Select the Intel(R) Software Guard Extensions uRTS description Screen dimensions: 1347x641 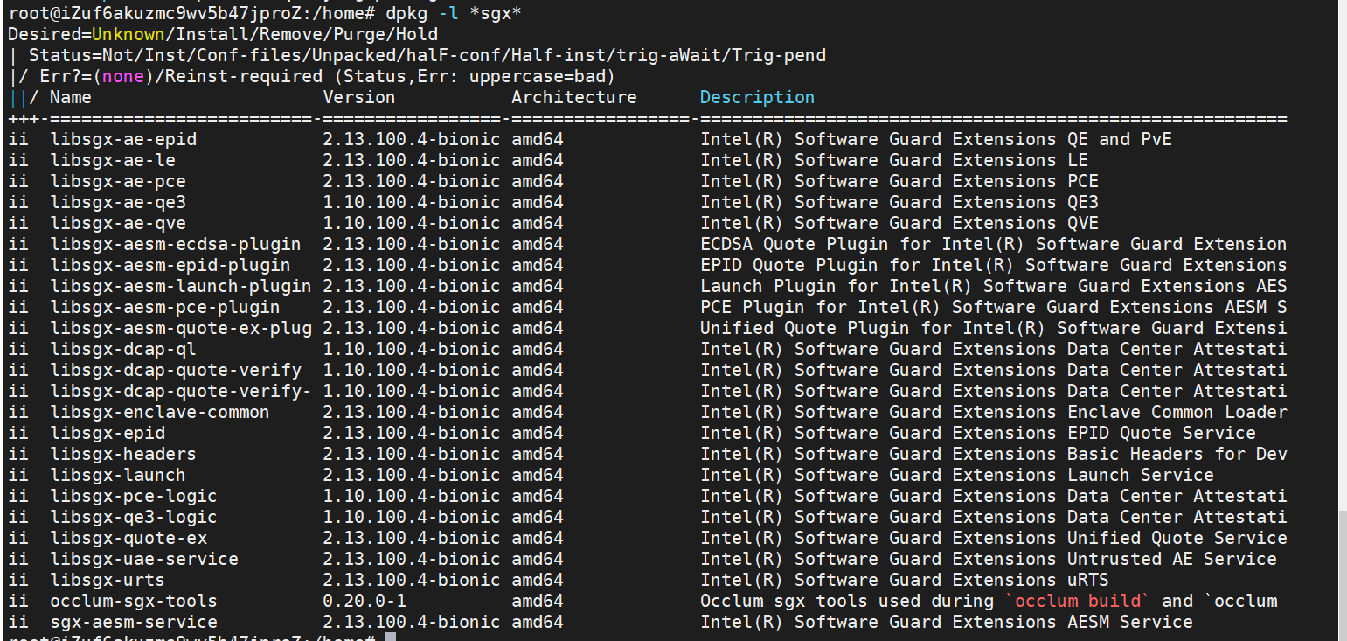click(907, 580)
